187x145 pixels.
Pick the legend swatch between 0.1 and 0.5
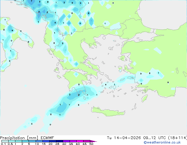(x=5, y=141)
